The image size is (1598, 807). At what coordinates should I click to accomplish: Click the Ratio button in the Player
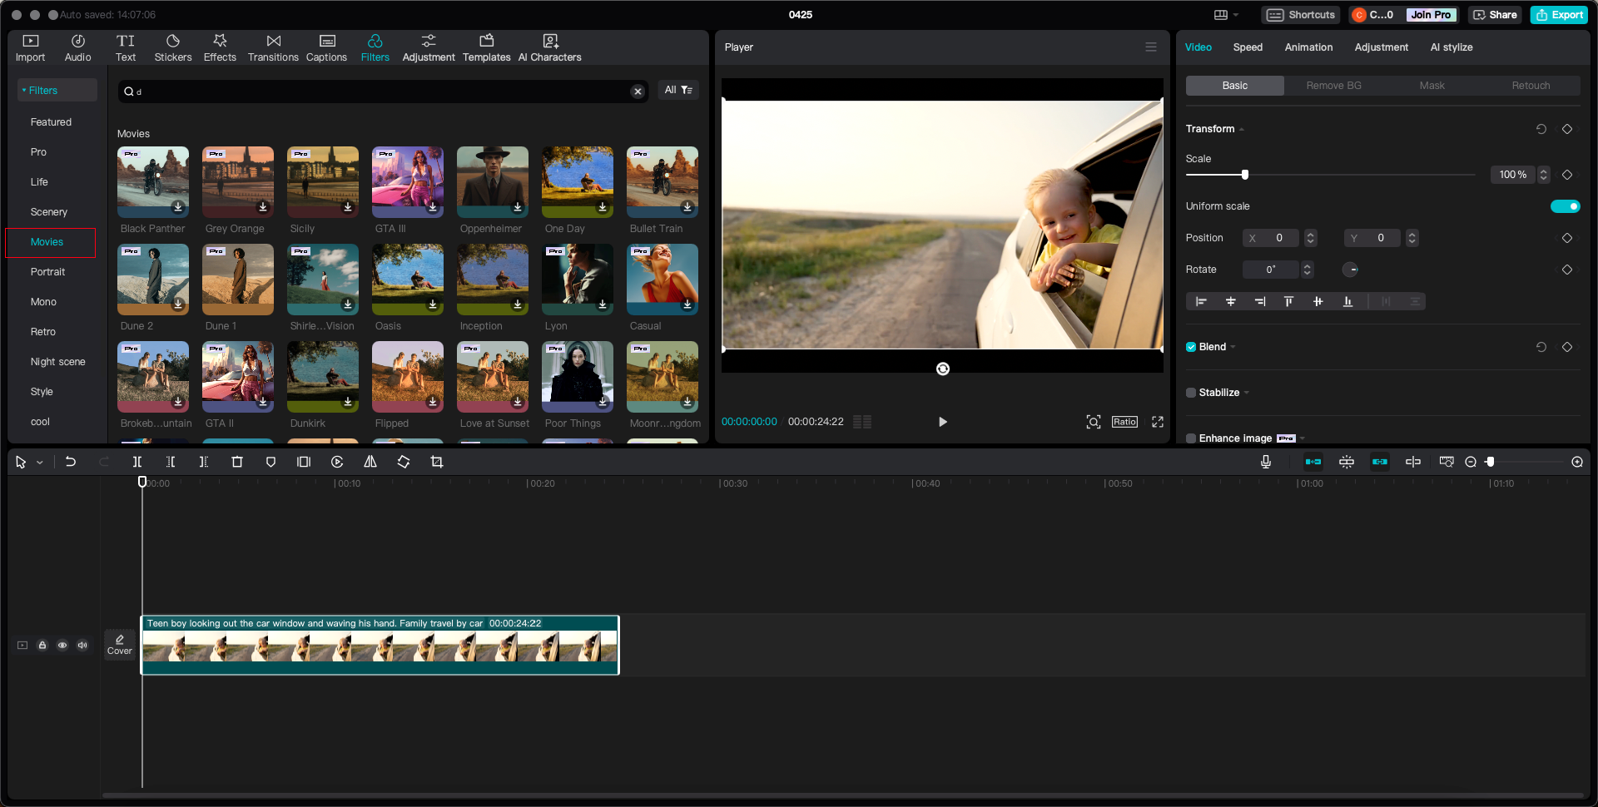point(1124,422)
